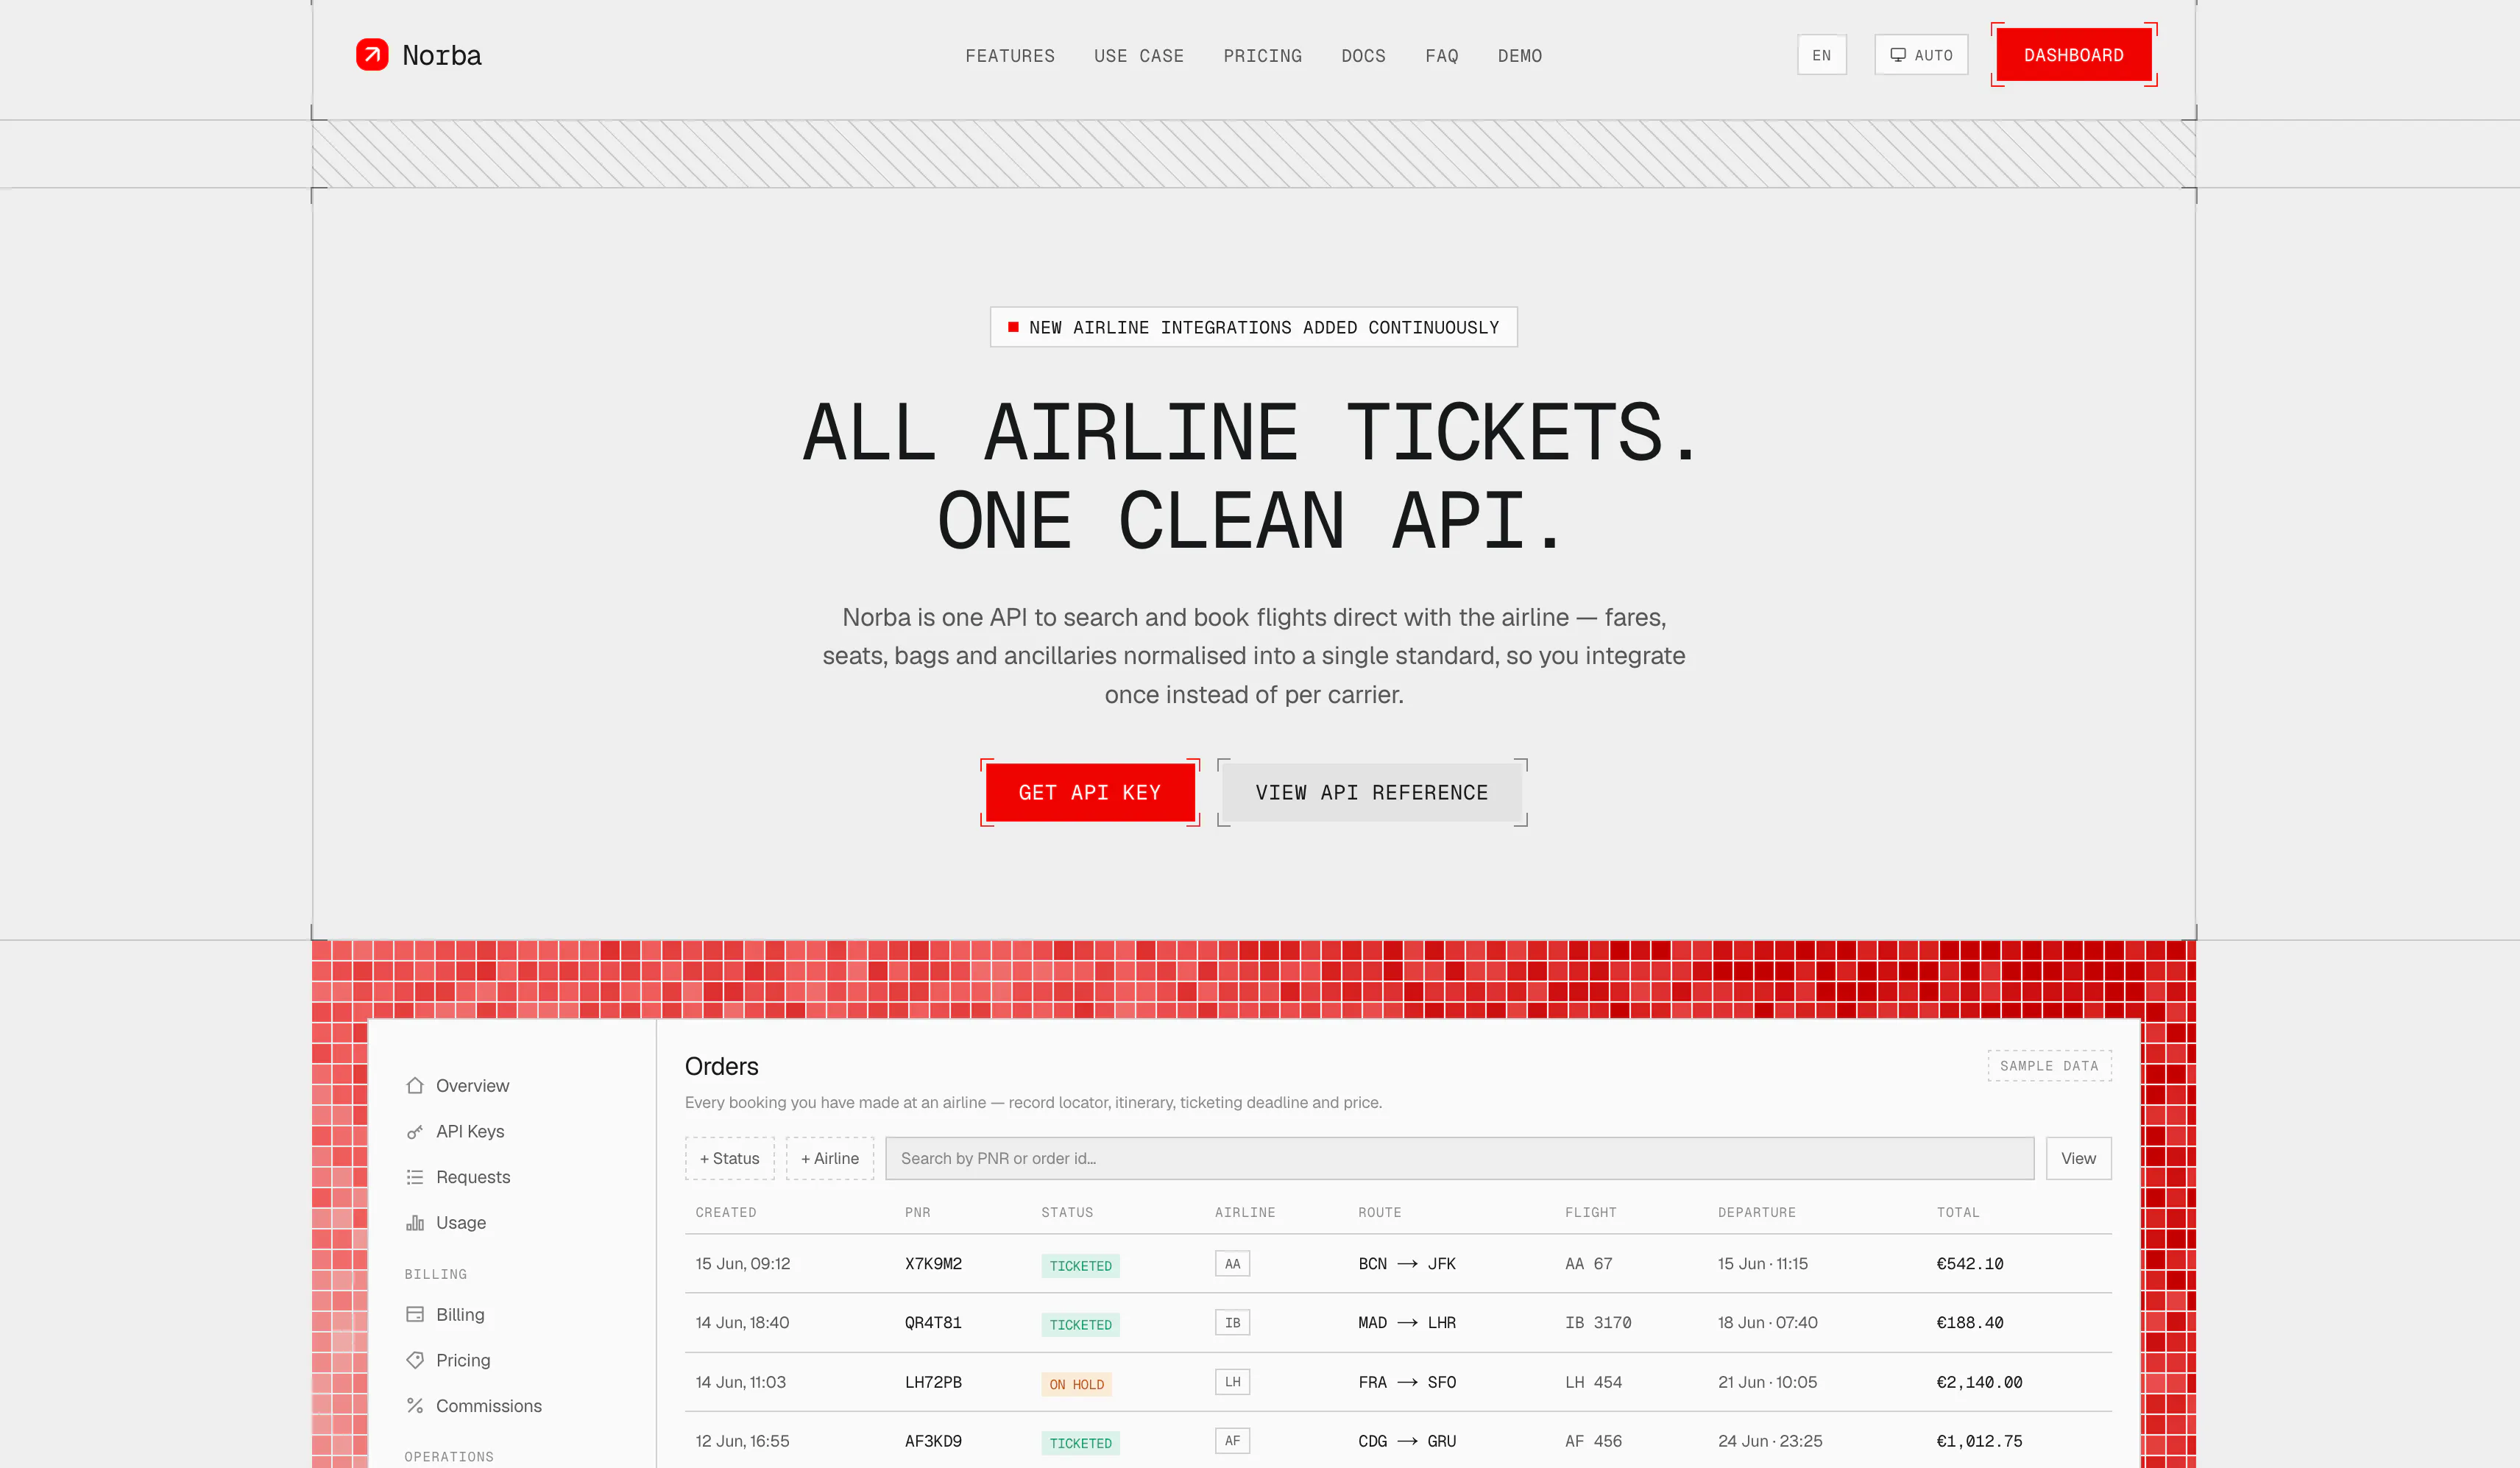2520x1468 pixels.
Task: Click the €2,140.00 total cell
Action: 1979,1382
